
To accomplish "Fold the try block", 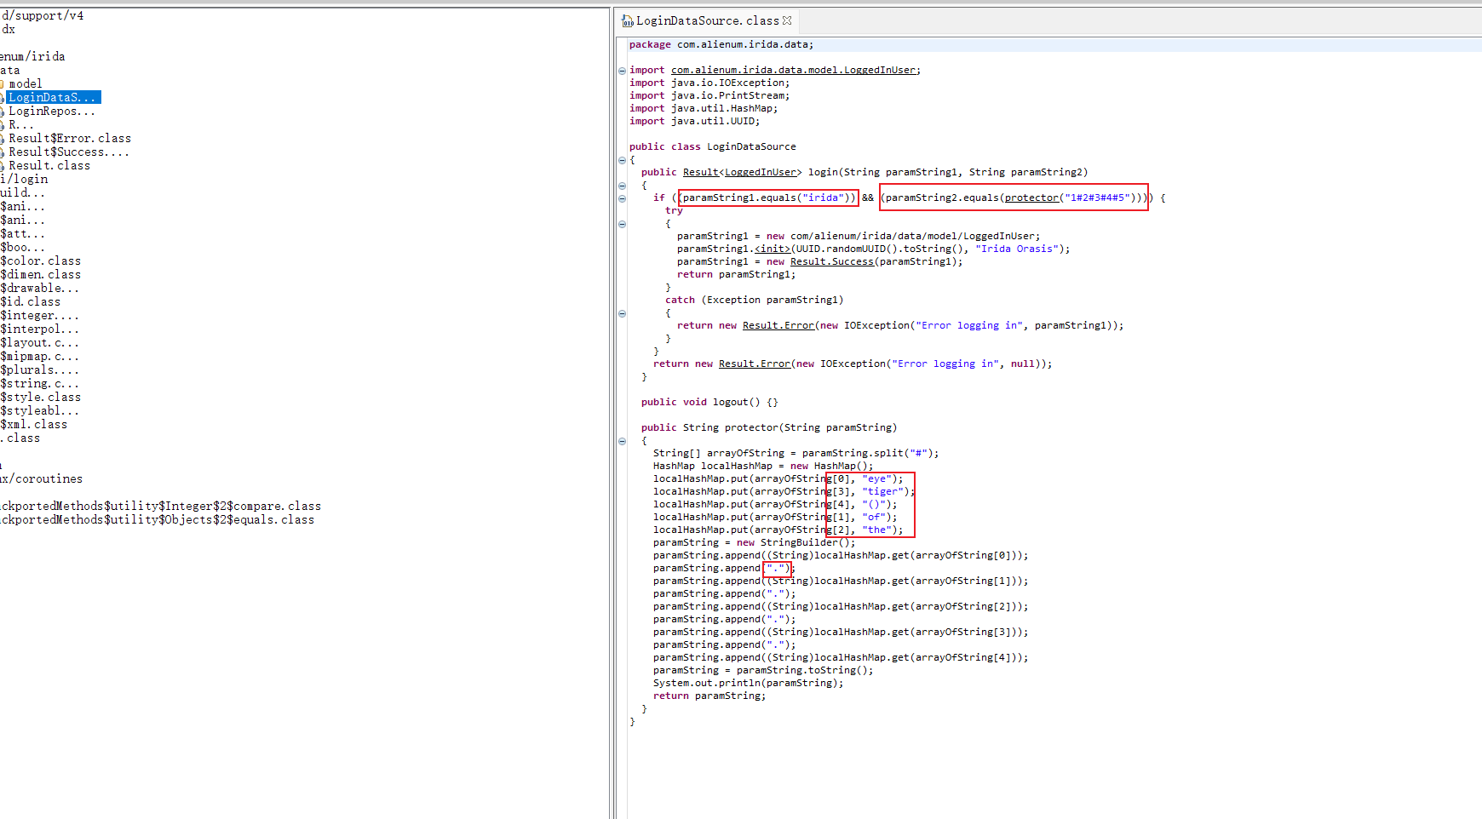I will pyautogui.click(x=622, y=224).
